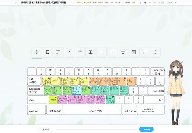Click the mascot character icon in top toolbar

tap(140, 3)
